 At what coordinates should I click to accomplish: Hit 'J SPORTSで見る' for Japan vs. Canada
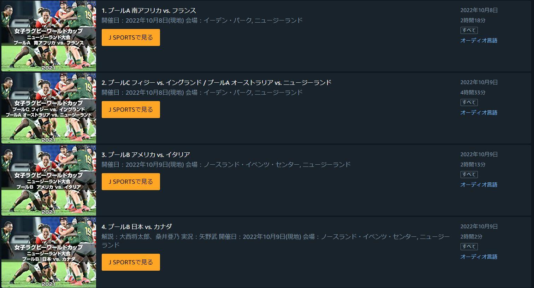point(131,262)
